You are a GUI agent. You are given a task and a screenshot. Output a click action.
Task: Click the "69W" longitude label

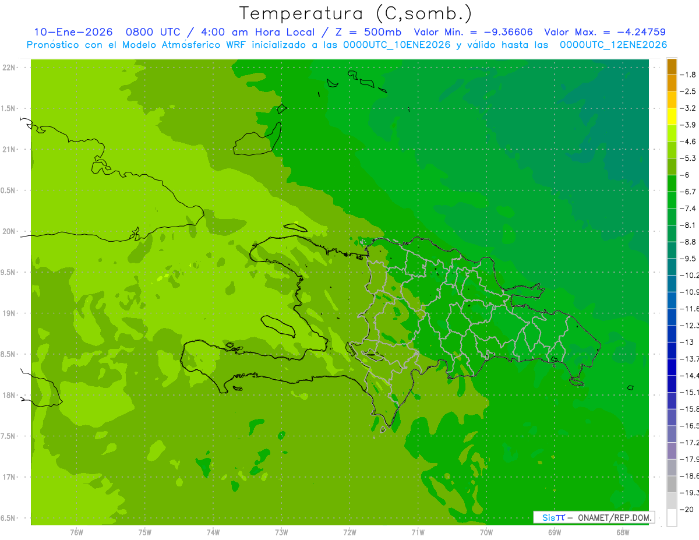(555, 532)
